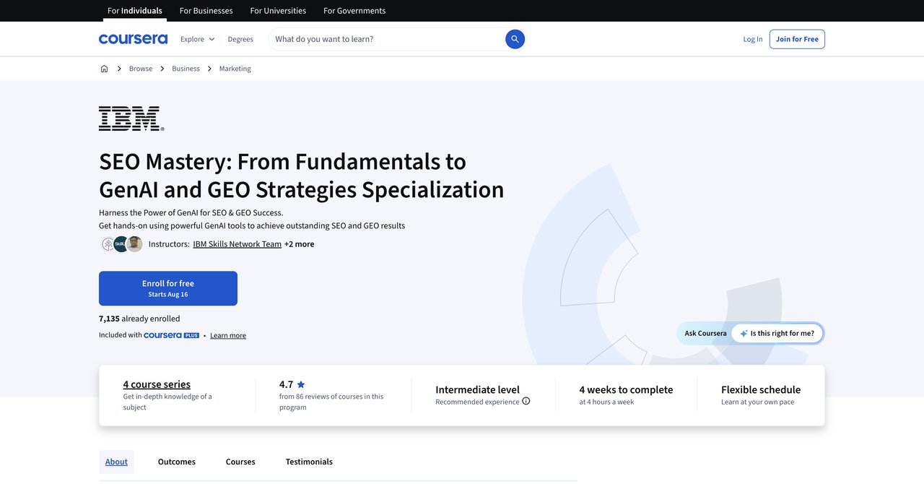Click "Flexible schedule" heading
The image size is (924, 484).
point(761,389)
